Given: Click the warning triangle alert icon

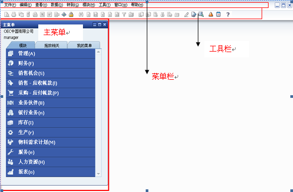Looking at the screenshot, I should [x=211, y=14].
